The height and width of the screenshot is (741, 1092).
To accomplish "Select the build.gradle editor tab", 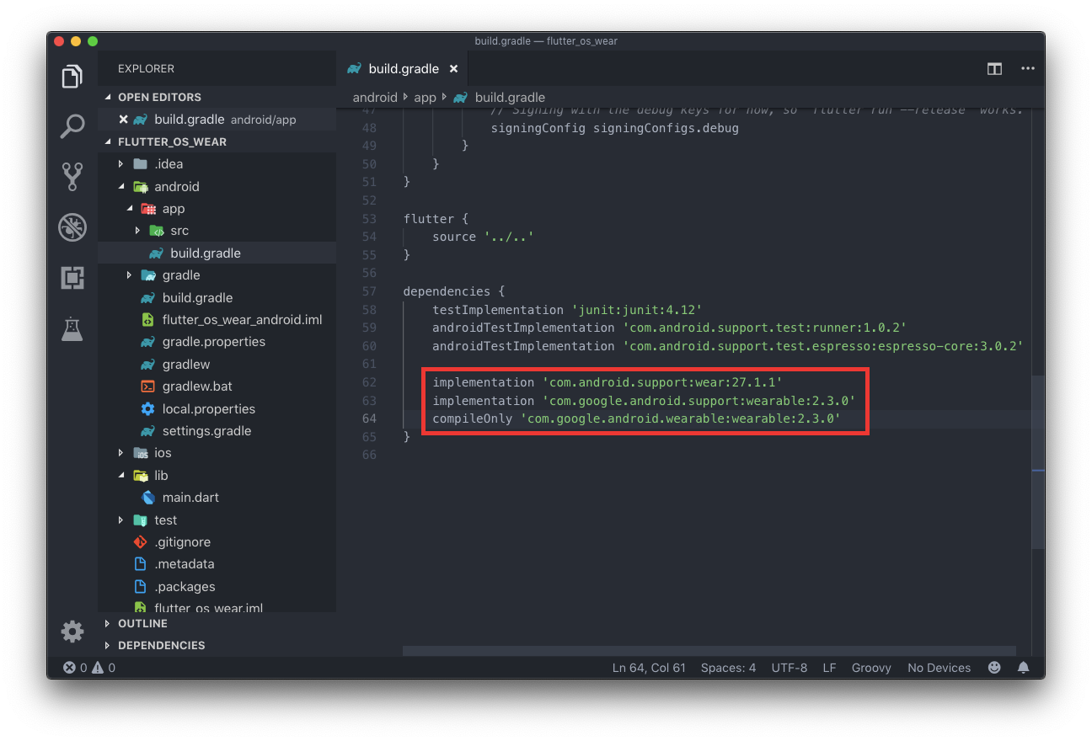I will tap(403, 69).
